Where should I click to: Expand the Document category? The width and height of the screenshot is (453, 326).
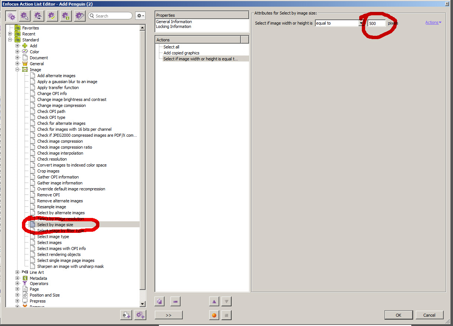coord(17,58)
